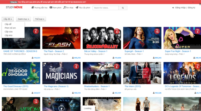
Task: Click The Intern poster thumbnail
Action: (142, 73)
